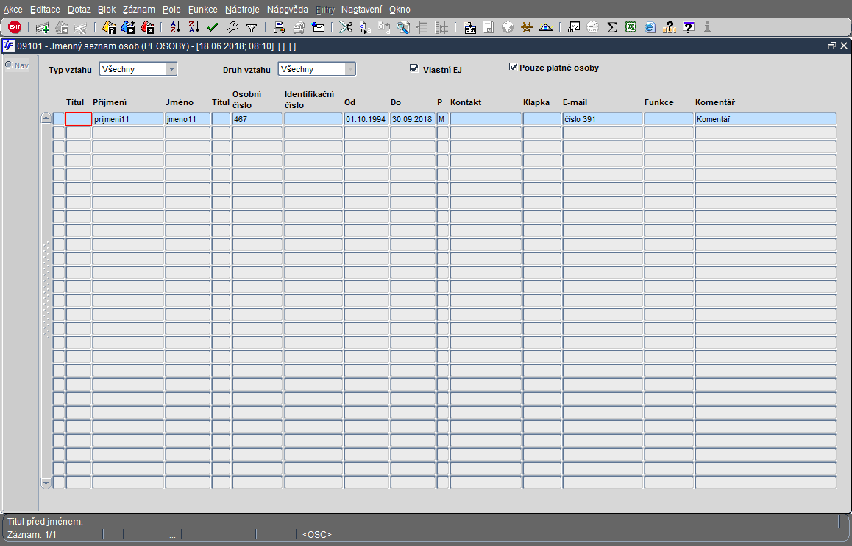Click the magnifier search icon

click(403, 27)
